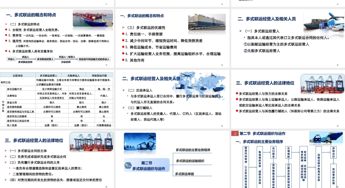
Task: Click the line 4. 多式联运经营人具有双重身份
Action: pos(31,51)
